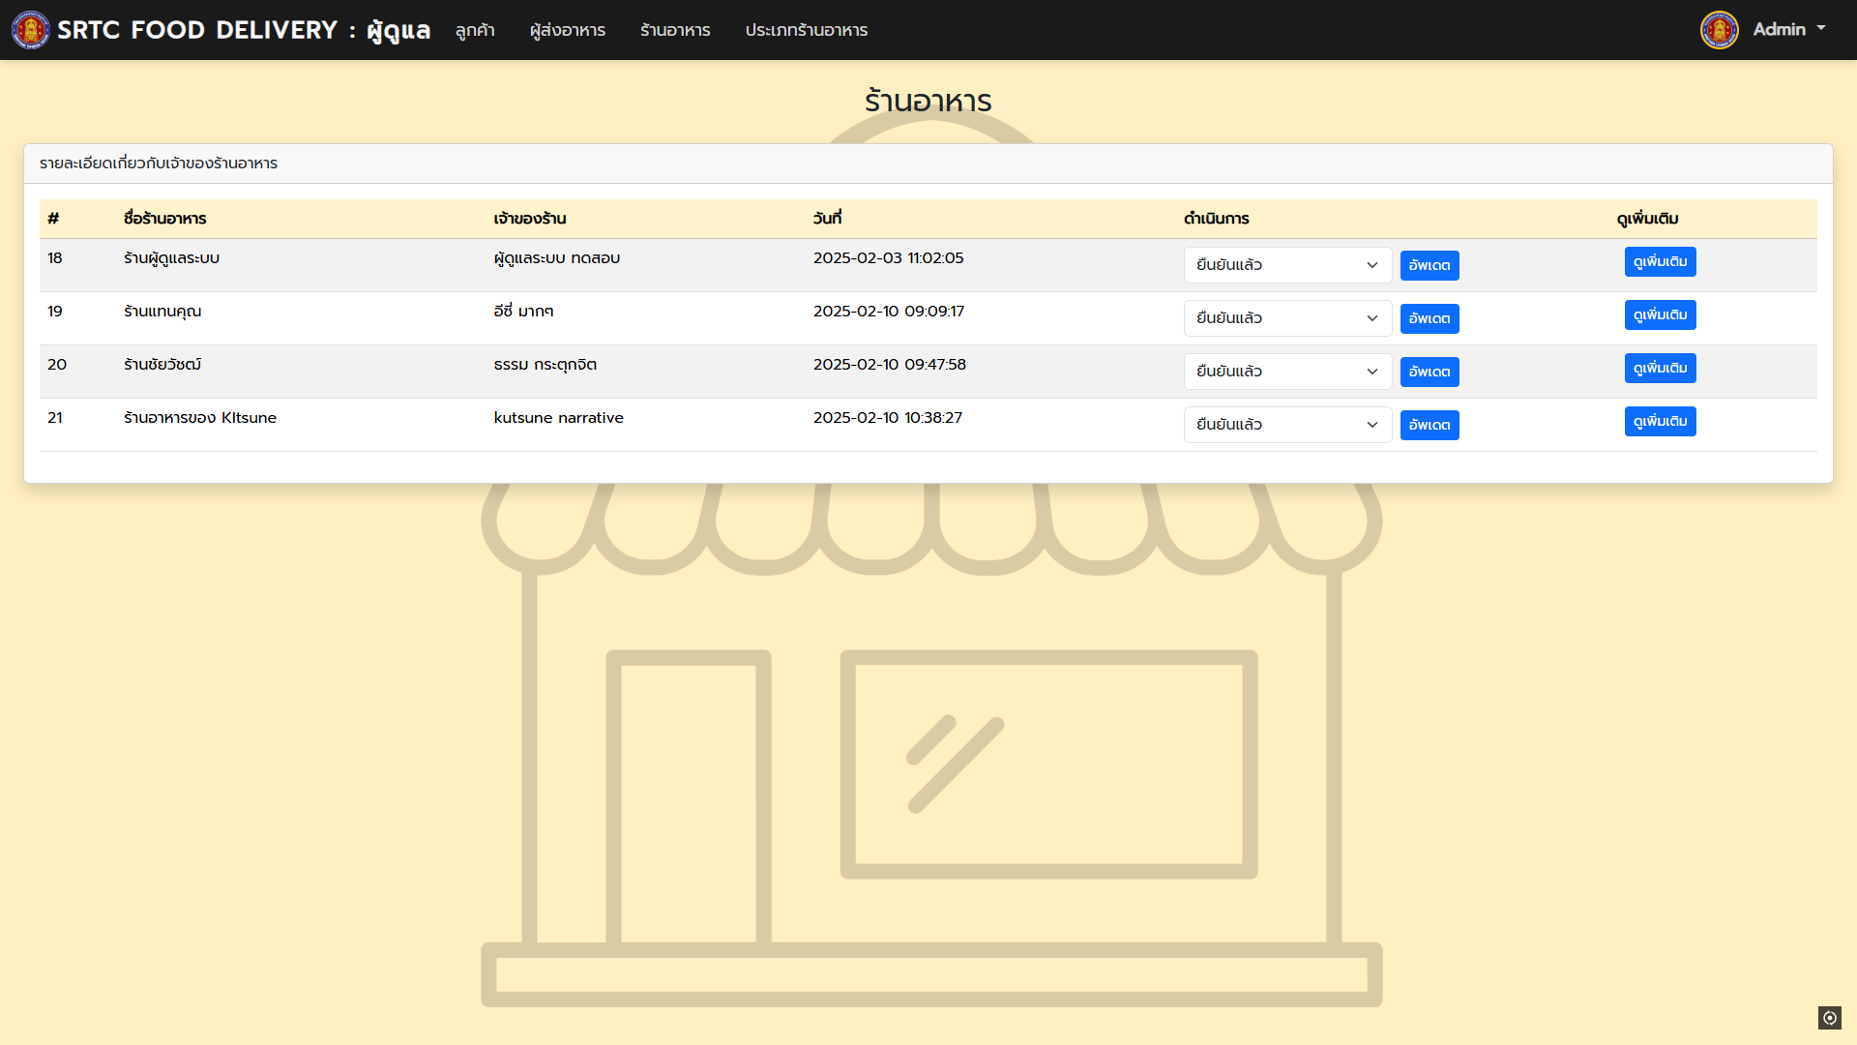Open status dropdown for Kitsune shop row
The image size is (1857, 1045).
[x=1286, y=425]
